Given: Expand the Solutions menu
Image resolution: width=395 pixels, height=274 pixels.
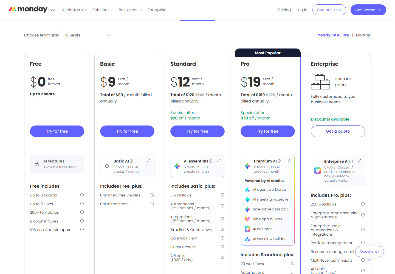Looking at the screenshot, I should [103, 10].
